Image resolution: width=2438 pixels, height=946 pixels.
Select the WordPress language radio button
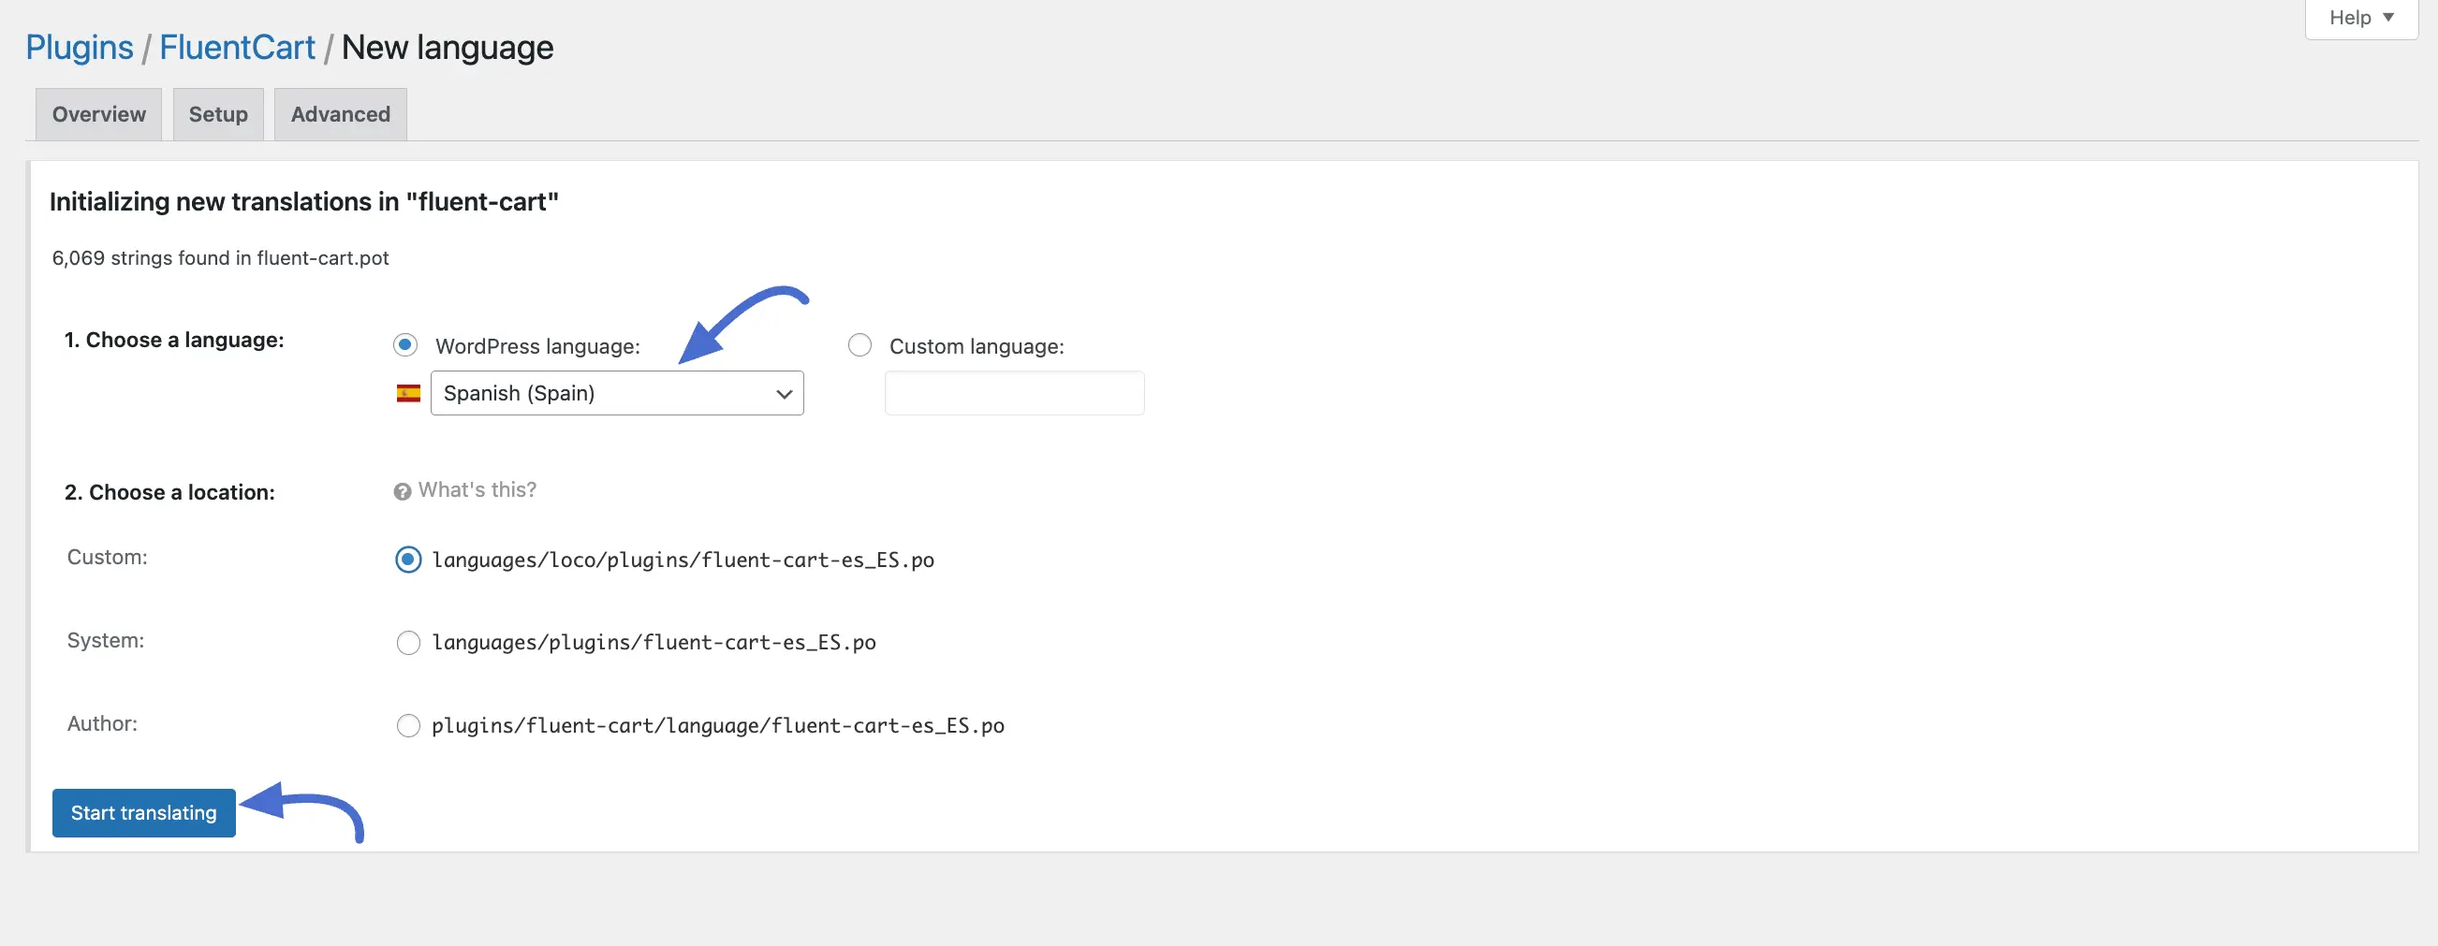(405, 345)
